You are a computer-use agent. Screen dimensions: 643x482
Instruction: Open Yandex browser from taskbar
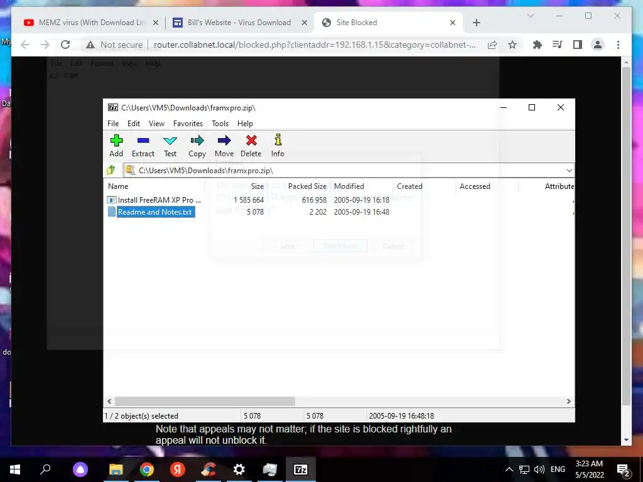coord(178,469)
